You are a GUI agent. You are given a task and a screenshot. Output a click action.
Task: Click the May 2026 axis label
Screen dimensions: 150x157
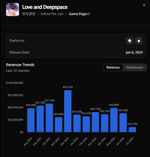tap(111, 142)
